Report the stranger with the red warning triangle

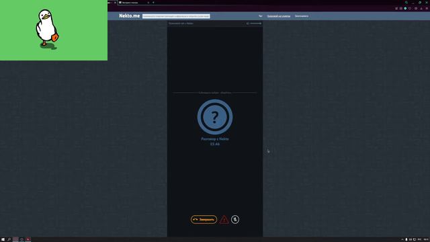(224, 220)
